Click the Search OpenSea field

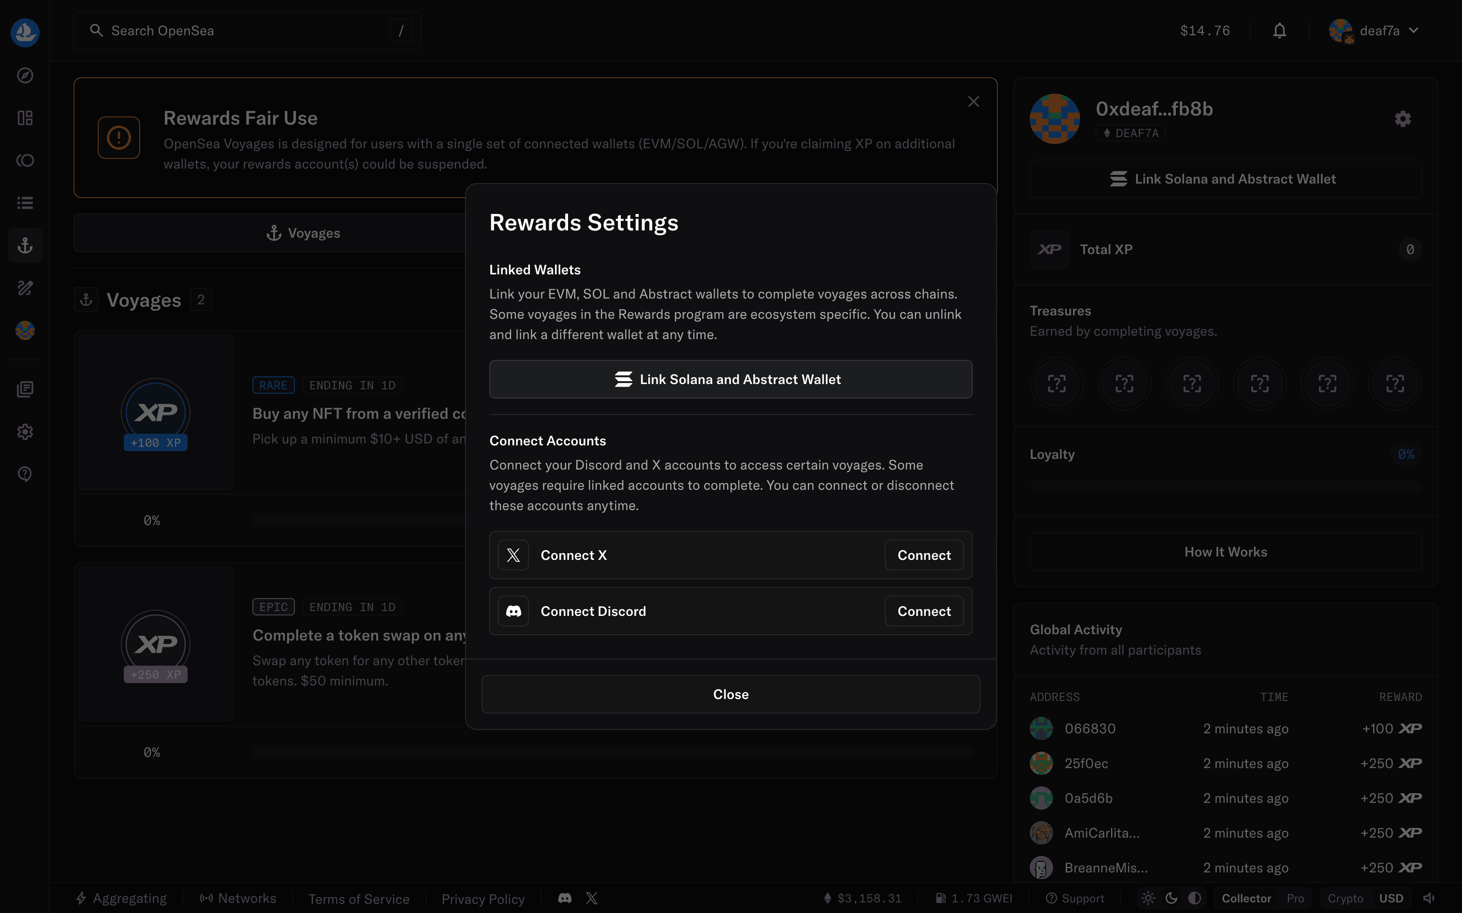pyautogui.click(x=242, y=31)
